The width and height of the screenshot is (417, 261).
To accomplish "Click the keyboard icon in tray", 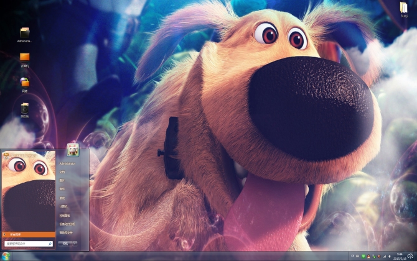I will pos(357,256).
